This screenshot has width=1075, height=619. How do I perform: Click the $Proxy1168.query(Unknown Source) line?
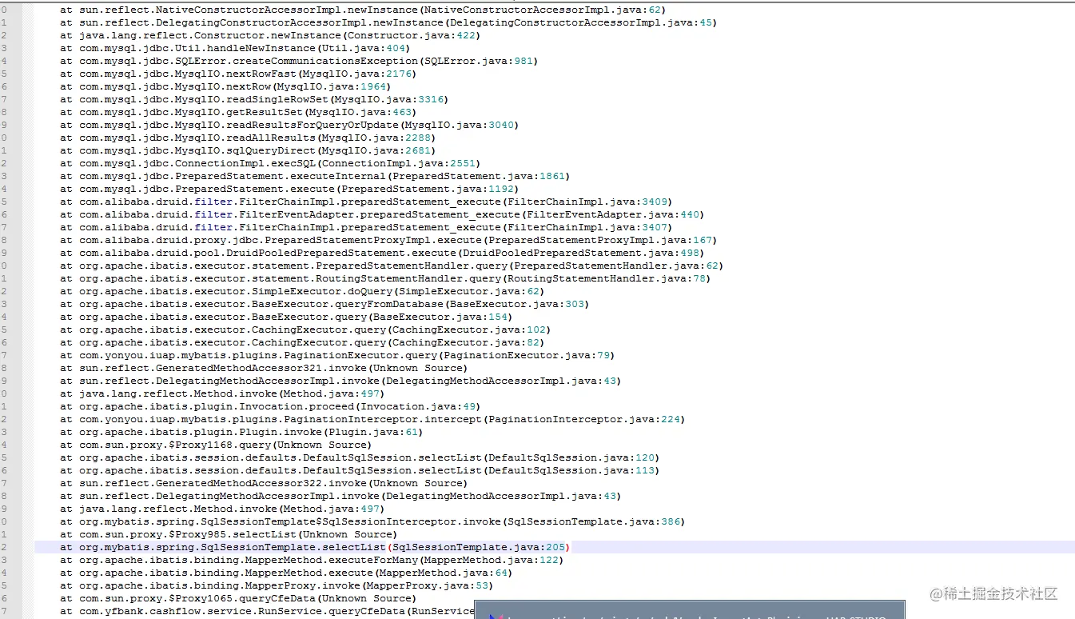pos(216,445)
